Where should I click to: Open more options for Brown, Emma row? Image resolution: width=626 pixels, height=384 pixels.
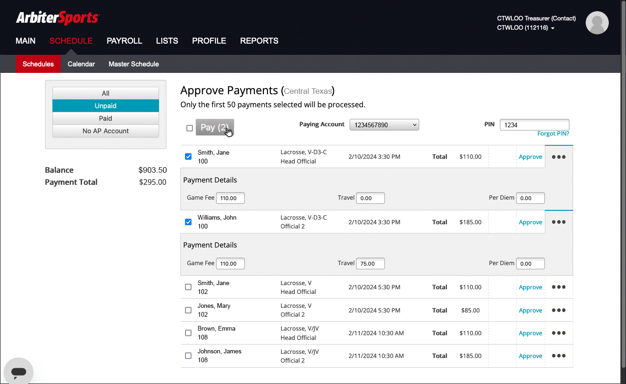(558, 333)
